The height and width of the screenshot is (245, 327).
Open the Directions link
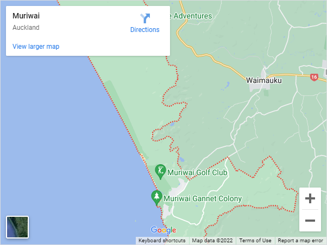pyautogui.click(x=144, y=30)
